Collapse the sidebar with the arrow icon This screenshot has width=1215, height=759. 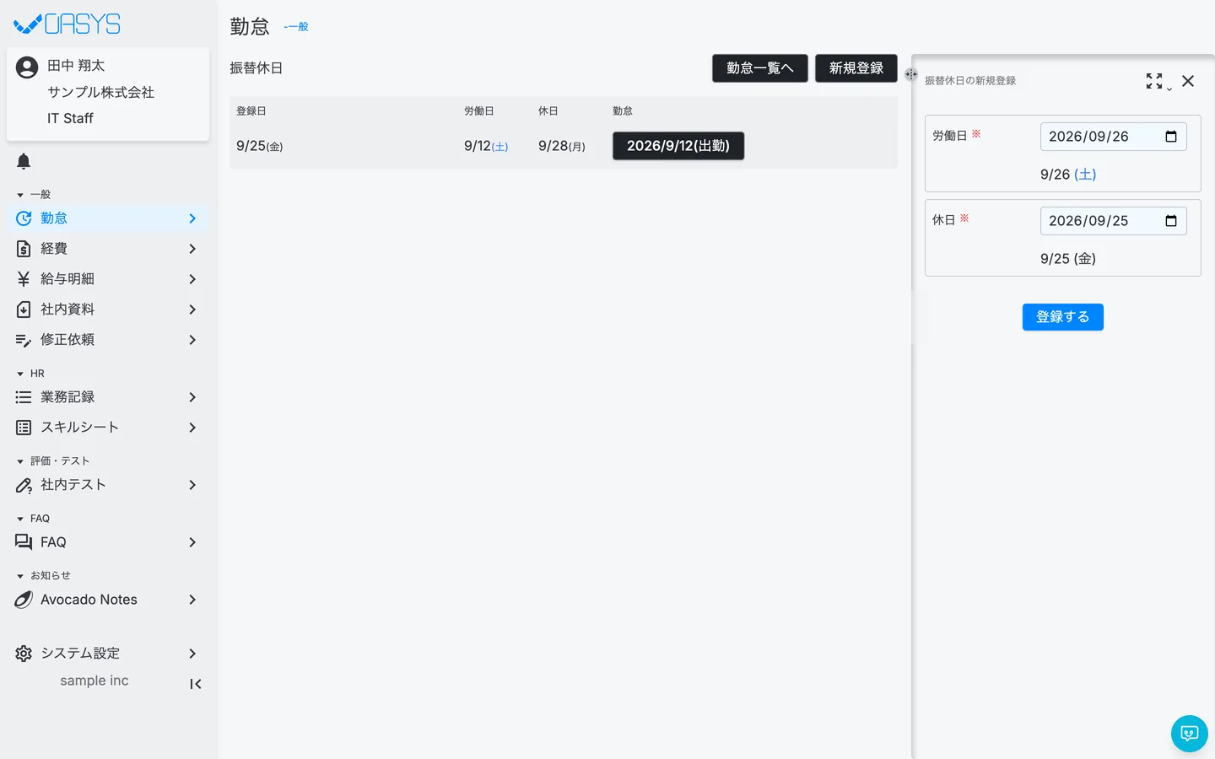tap(196, 684)
